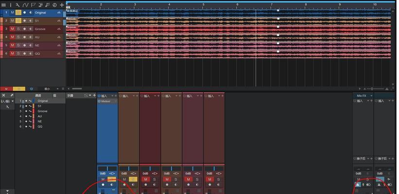Toggle Solo on Original mixer channel
Image resolution: width=399 pixels, height=194 pixels.
(112, 179)
